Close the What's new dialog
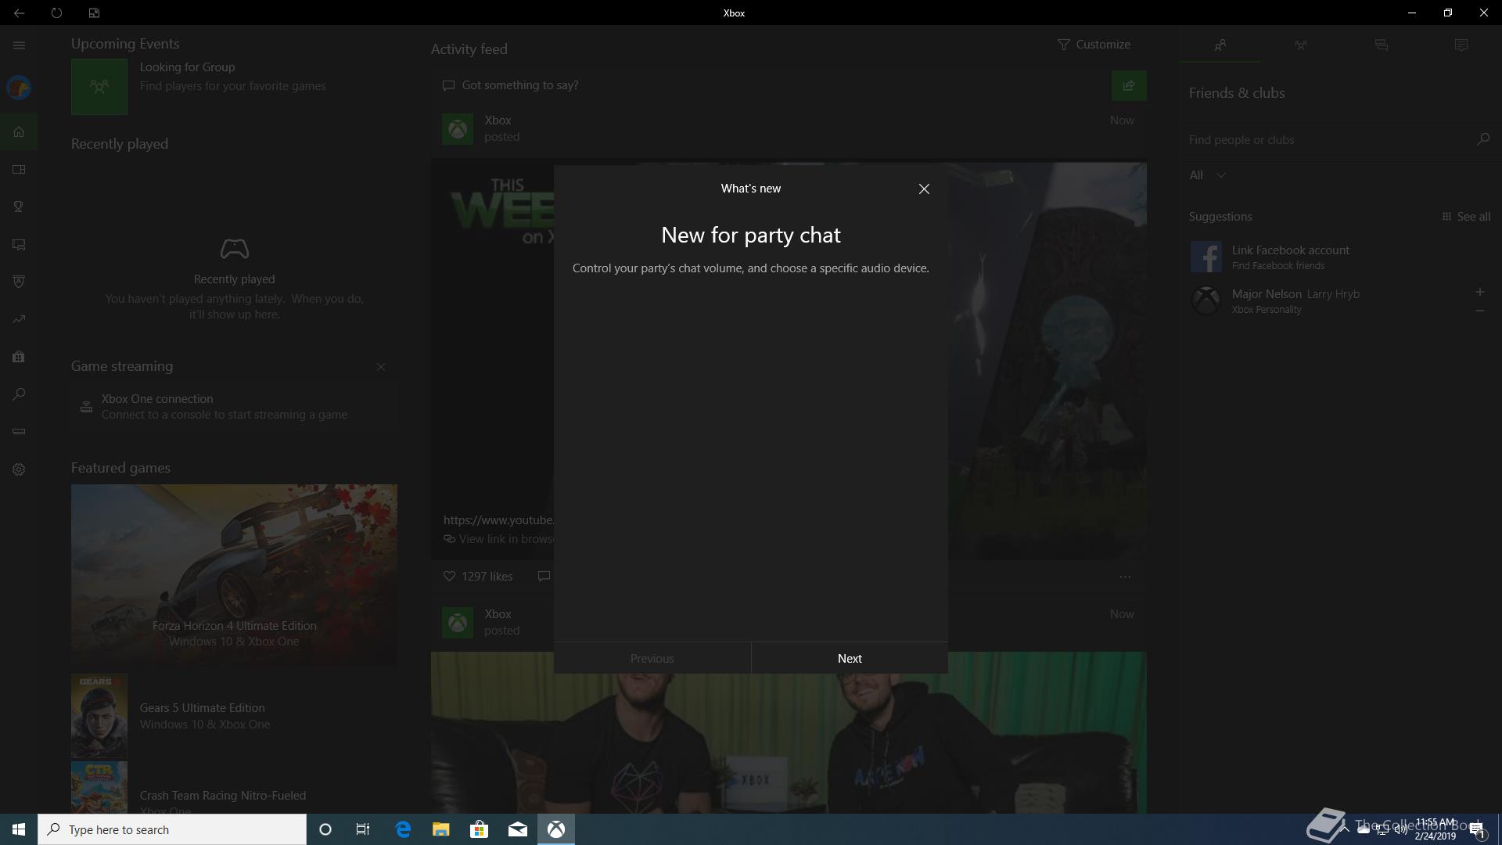Image resolution: width=1502 pixels, height=845 pixels. (x=924, y=189)
